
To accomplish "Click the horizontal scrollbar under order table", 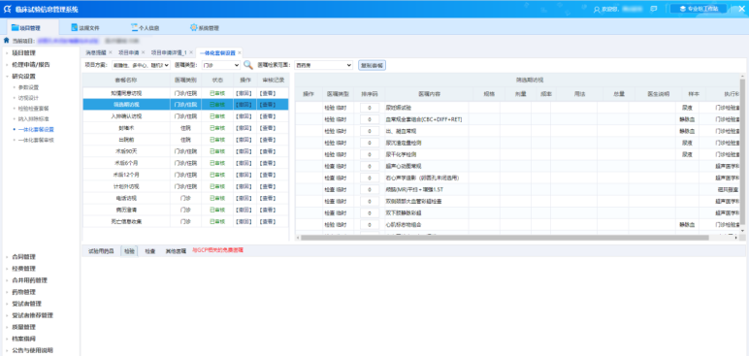I will pos(505,238).
